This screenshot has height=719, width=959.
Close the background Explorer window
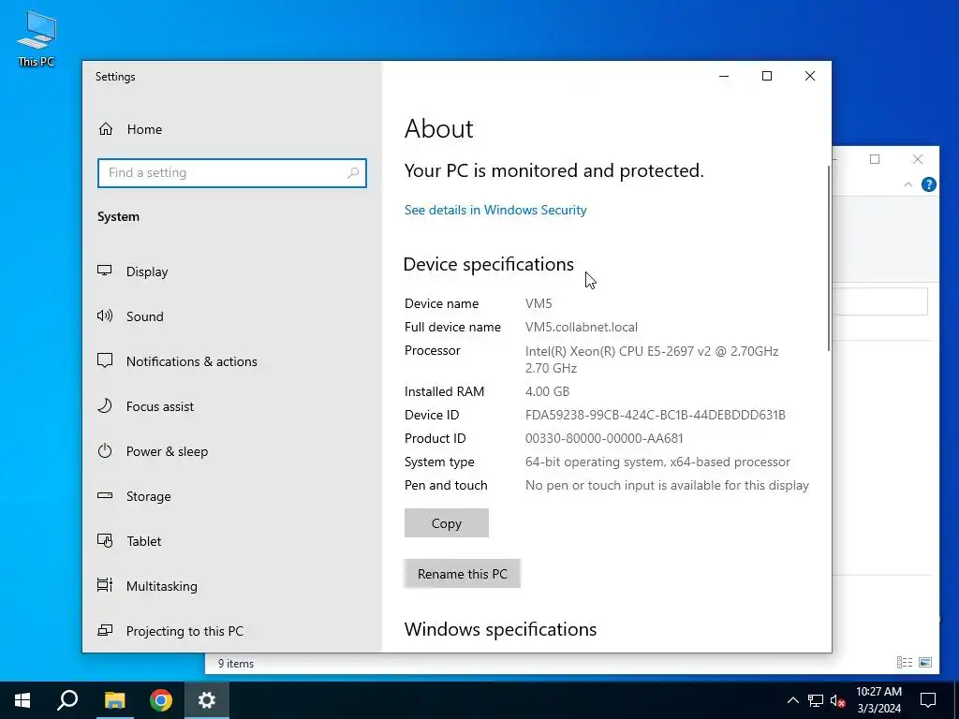(x=918, y=159)
